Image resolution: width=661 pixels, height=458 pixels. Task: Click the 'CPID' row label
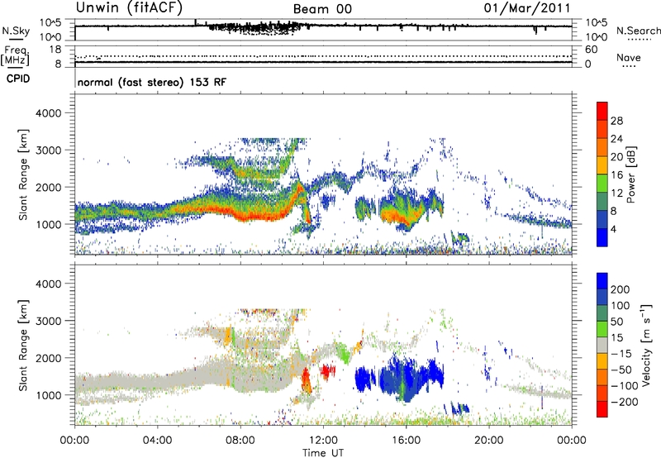coord(18,79)
